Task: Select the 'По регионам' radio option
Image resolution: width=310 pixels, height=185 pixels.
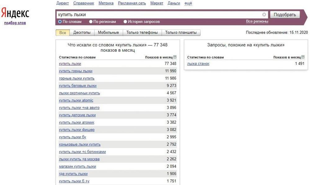Action: pos(91,22)
